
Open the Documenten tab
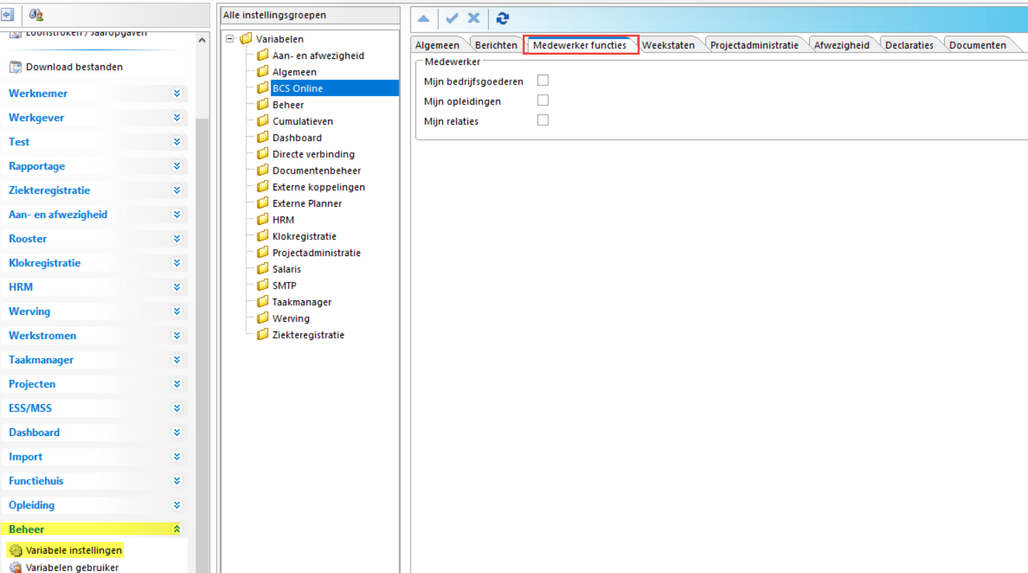pos(978,45)
